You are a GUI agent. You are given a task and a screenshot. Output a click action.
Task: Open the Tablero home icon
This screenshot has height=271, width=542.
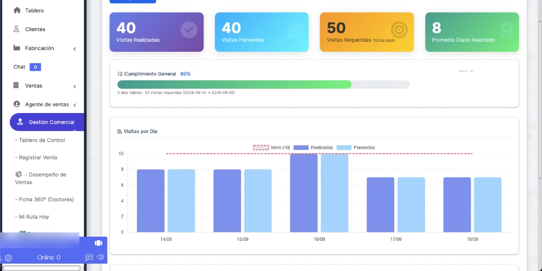(x=17, y=11)
